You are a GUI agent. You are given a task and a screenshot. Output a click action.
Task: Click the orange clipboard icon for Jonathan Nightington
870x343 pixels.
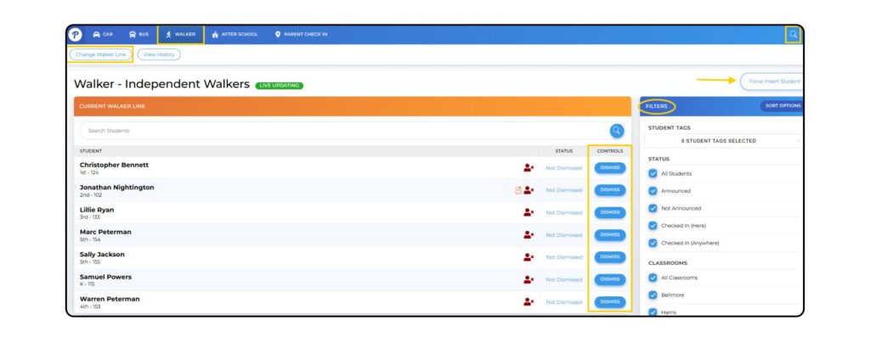[x=518, y=190]
